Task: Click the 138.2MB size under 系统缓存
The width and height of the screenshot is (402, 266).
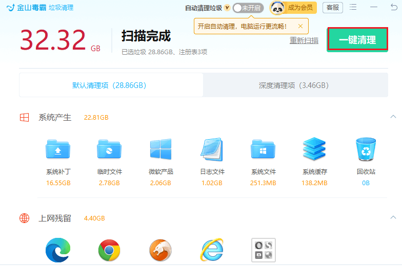Action: (x=314, y=183)
